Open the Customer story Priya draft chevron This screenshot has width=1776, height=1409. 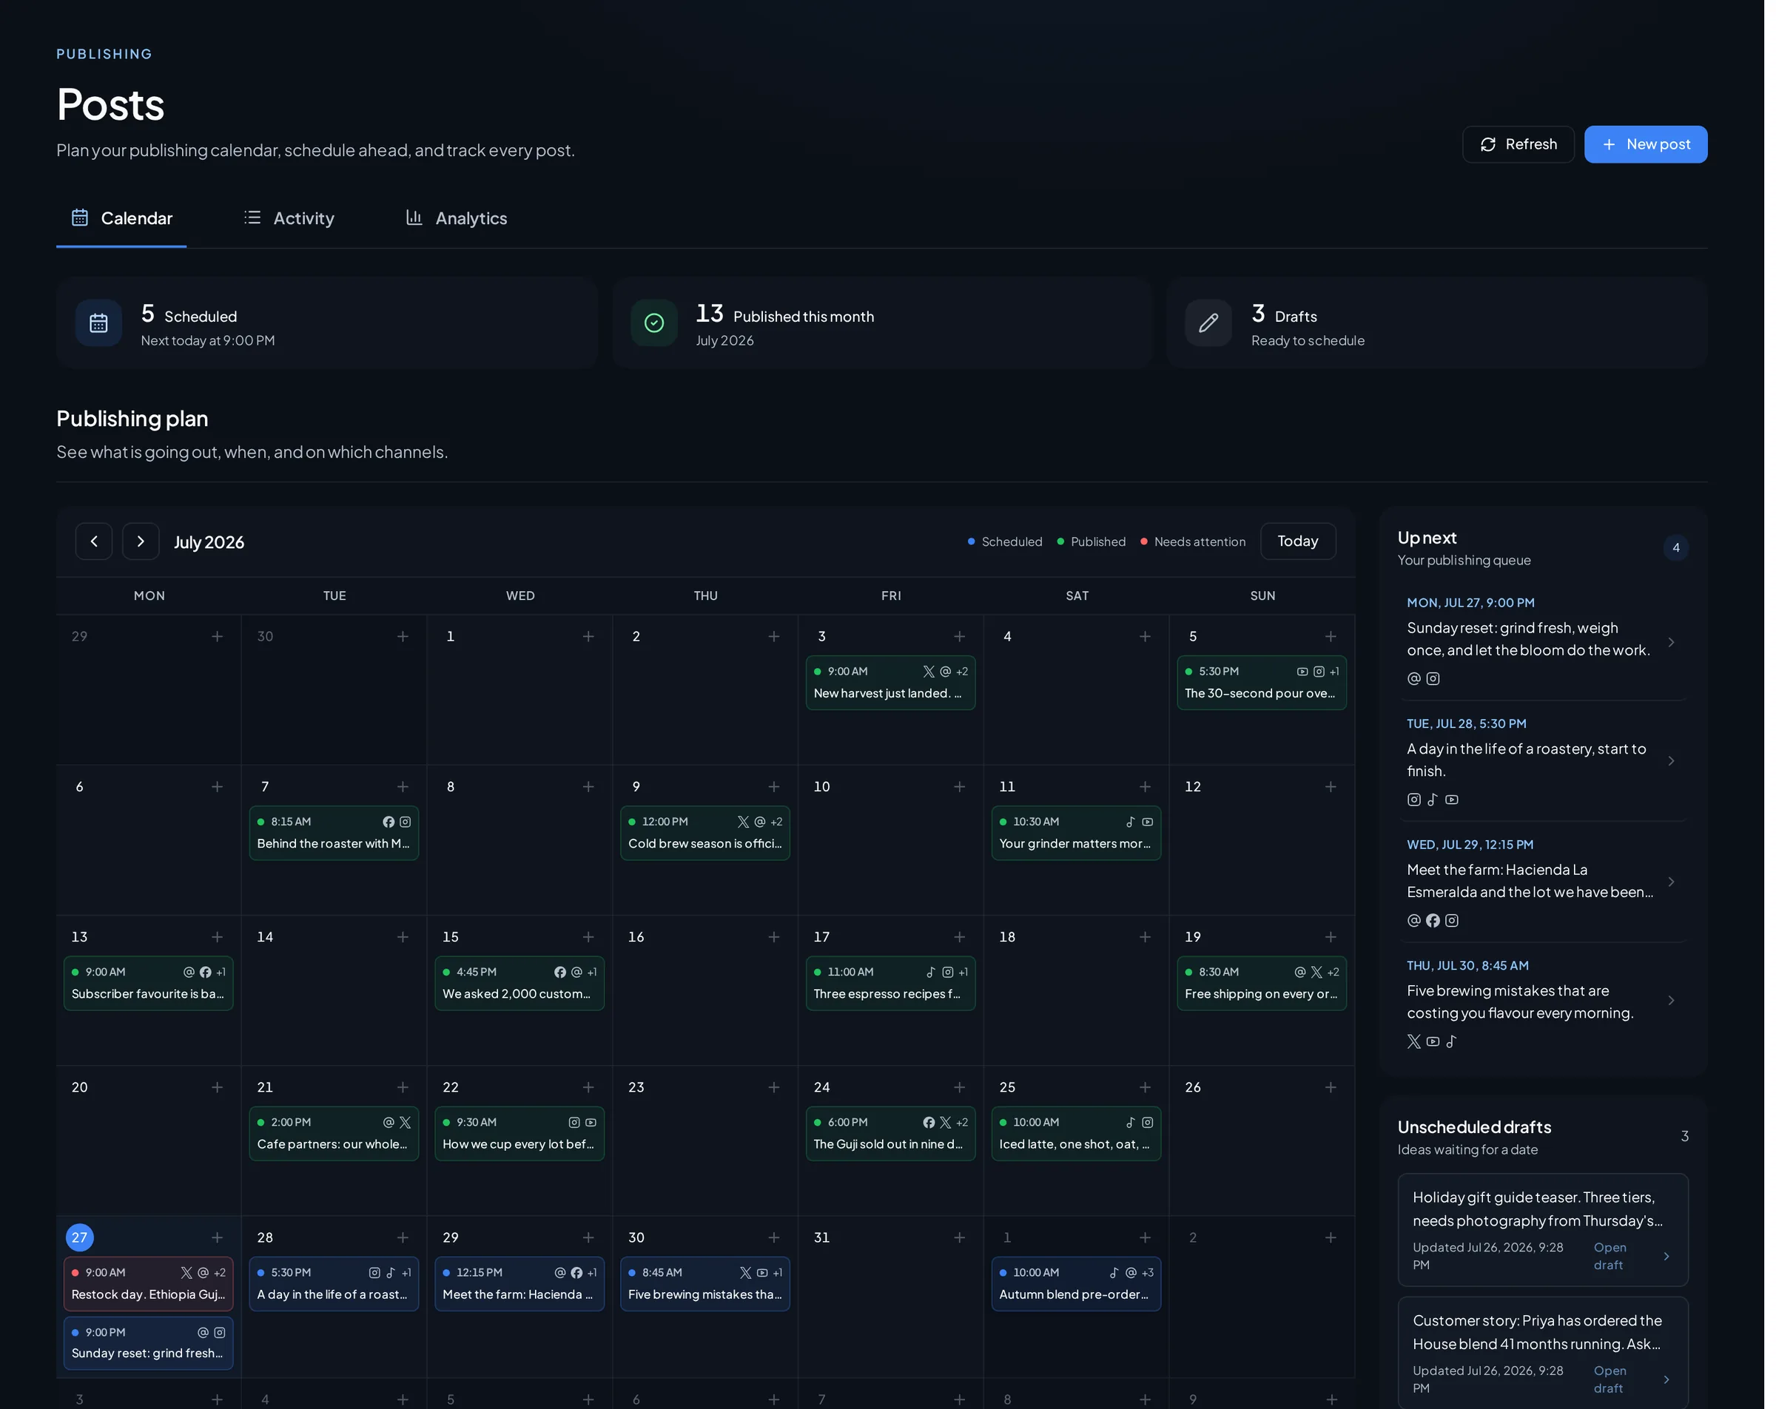point(1666,1379)
